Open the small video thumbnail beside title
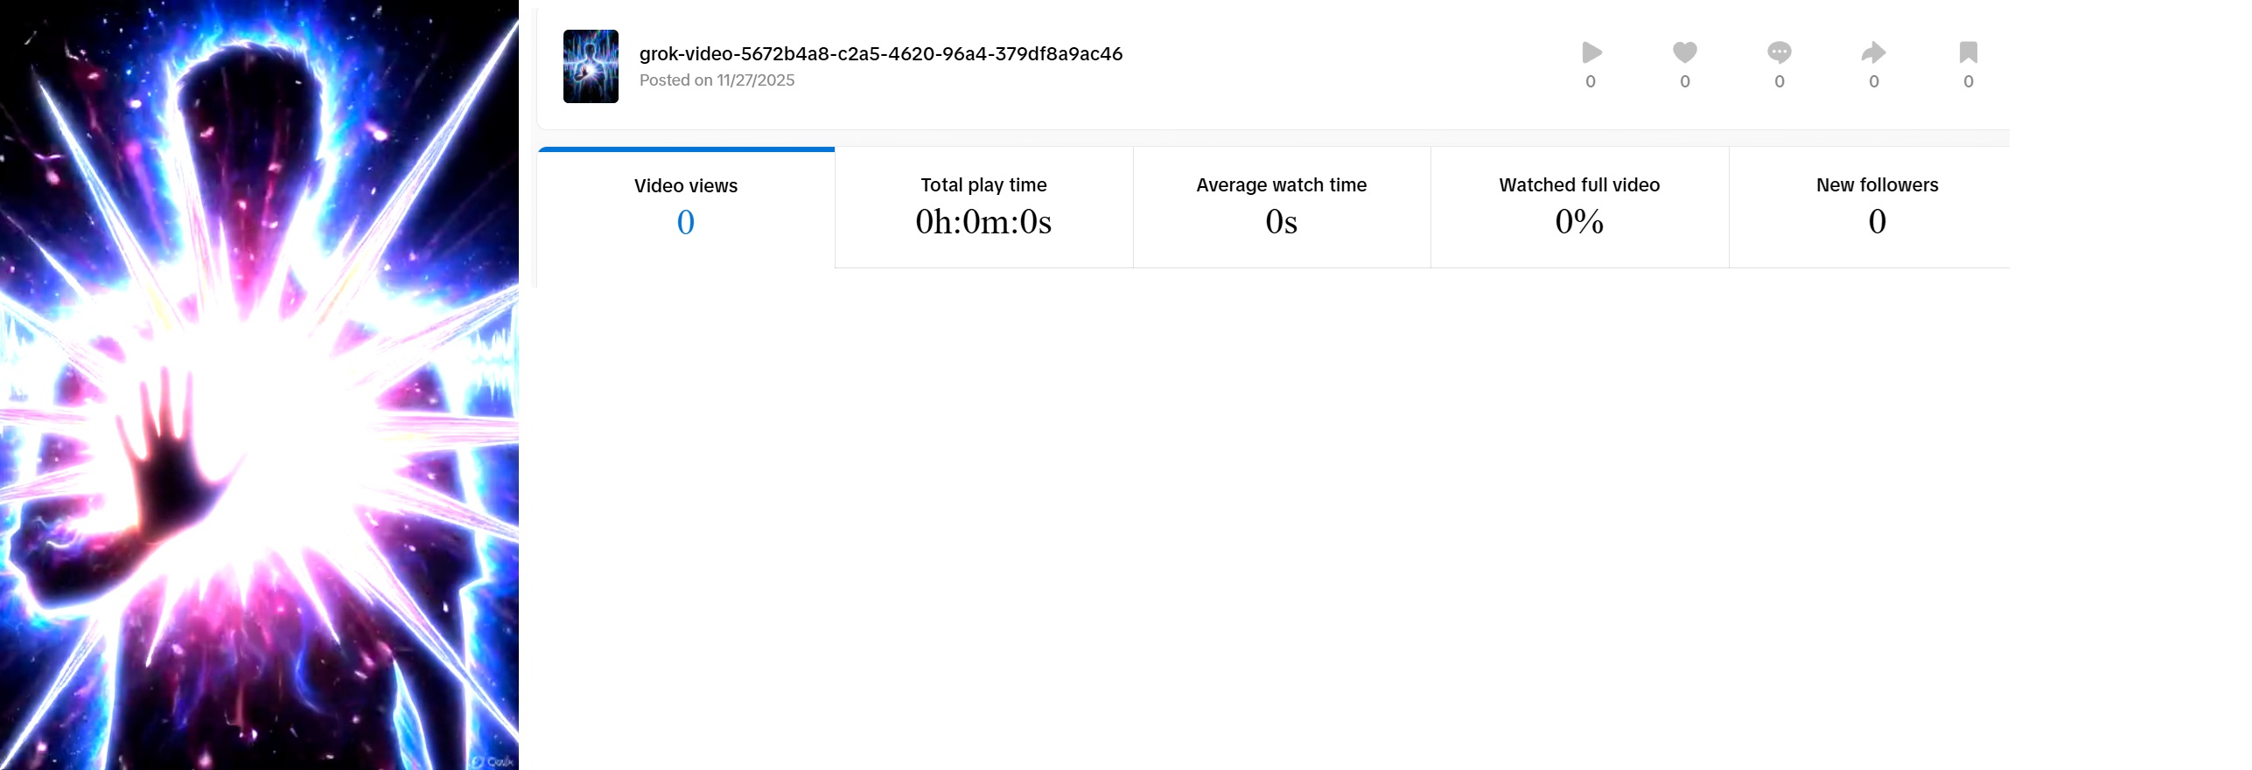The image size is (2252, 770). pos(591,66)
